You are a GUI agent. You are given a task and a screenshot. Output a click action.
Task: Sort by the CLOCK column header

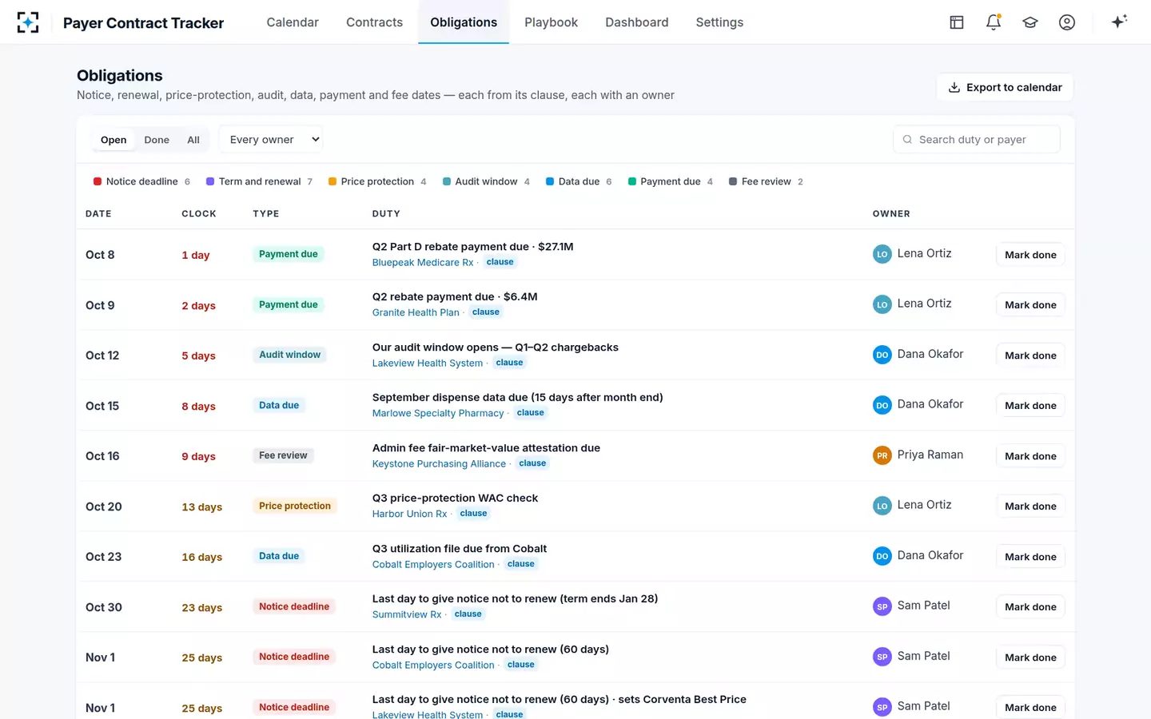[x=199, y=214]
